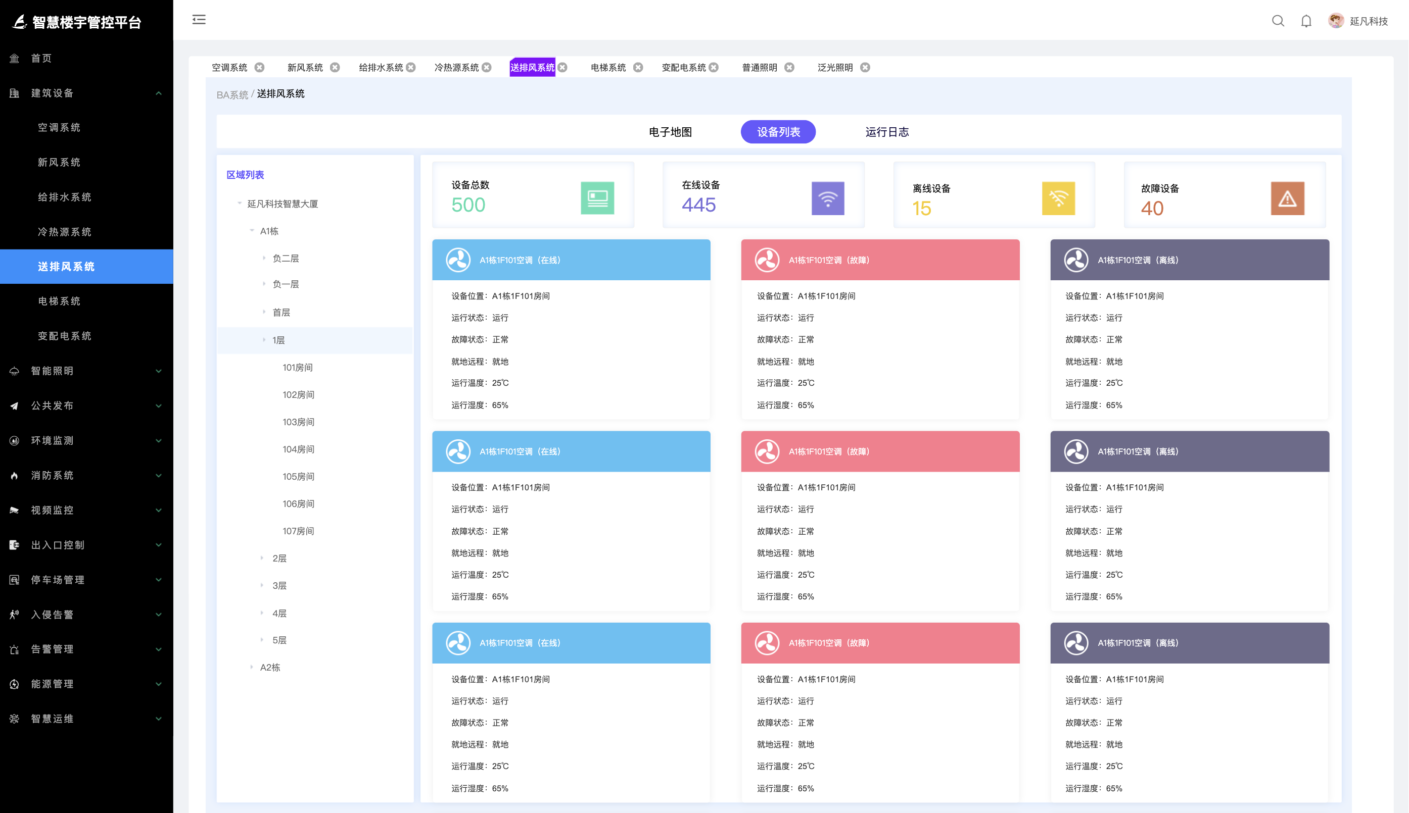Click the green total devices icon
The height and width of the screenshot is (813, 1409).
point(597,197)
